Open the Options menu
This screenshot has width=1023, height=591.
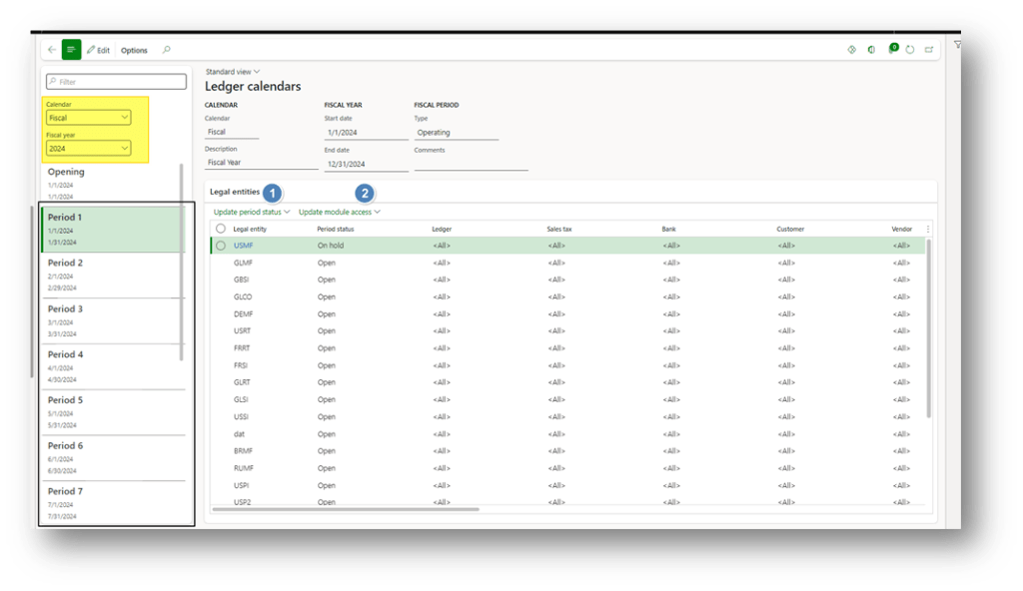(x=134, y=50)
